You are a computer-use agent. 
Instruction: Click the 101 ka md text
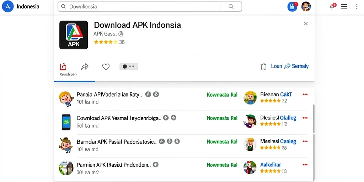click(x=87, y=102)
